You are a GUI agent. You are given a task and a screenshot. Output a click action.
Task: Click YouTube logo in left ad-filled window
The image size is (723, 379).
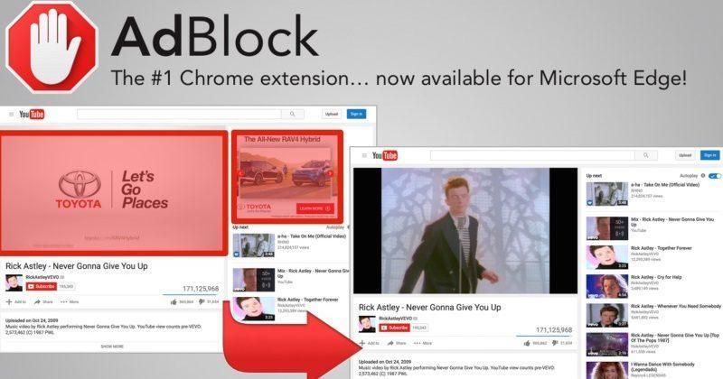coord(33,115)
